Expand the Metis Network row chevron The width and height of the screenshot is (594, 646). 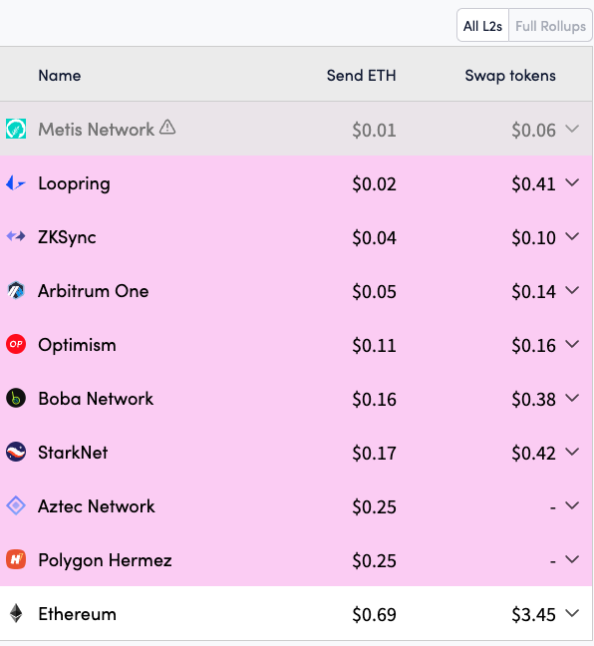(572, 129)
